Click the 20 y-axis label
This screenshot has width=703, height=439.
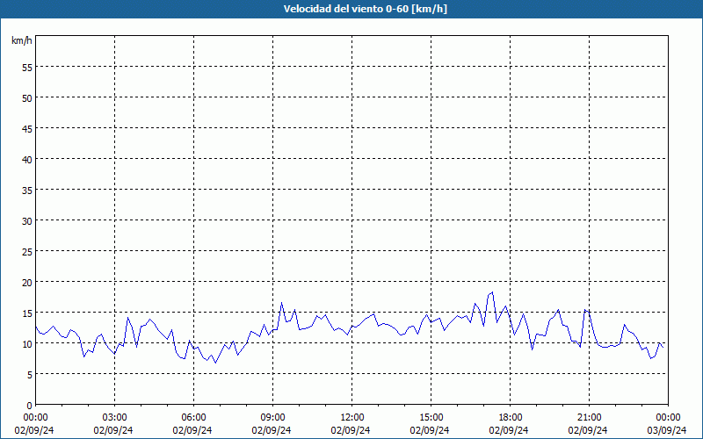(27, 283)
